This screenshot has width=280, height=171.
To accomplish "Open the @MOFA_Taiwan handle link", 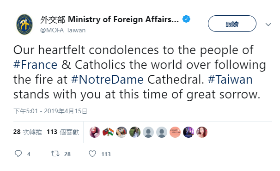I will pyautogui.click(x=63, y=30).
